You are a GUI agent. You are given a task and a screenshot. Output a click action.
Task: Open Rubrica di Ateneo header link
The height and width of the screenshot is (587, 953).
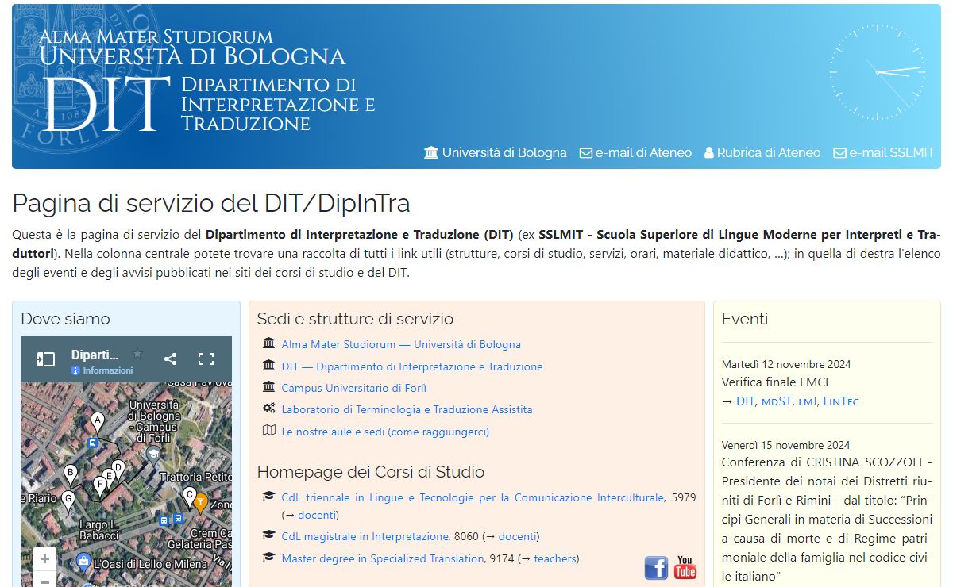(x=762, y=152)
